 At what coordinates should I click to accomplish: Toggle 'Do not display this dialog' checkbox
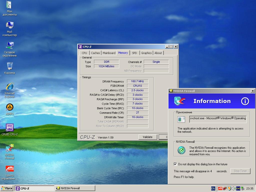(175, 164)
